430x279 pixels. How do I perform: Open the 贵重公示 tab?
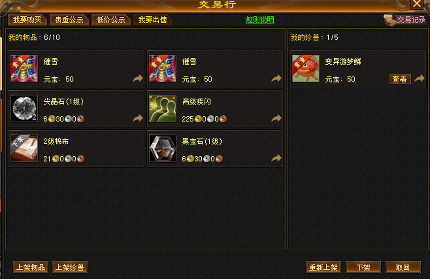tap(69, 20)
